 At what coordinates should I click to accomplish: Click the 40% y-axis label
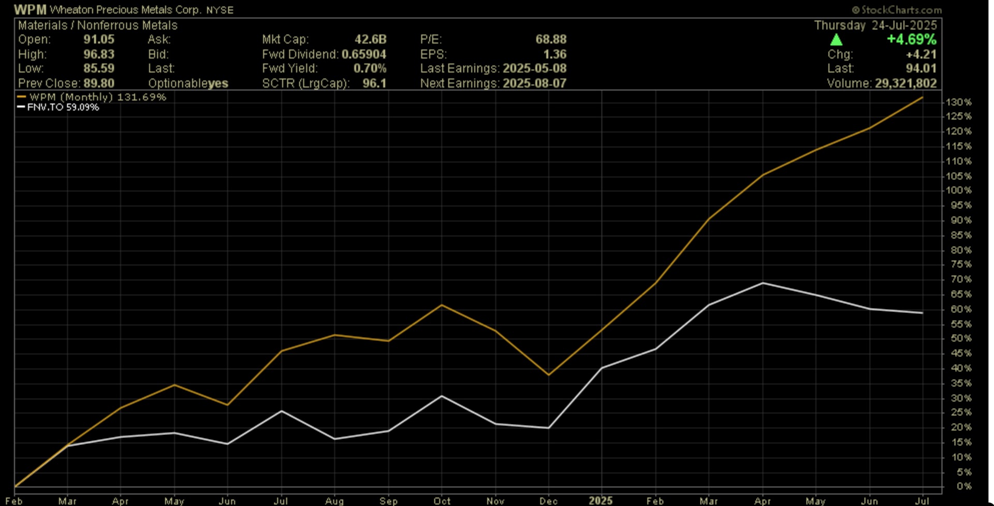961,369
